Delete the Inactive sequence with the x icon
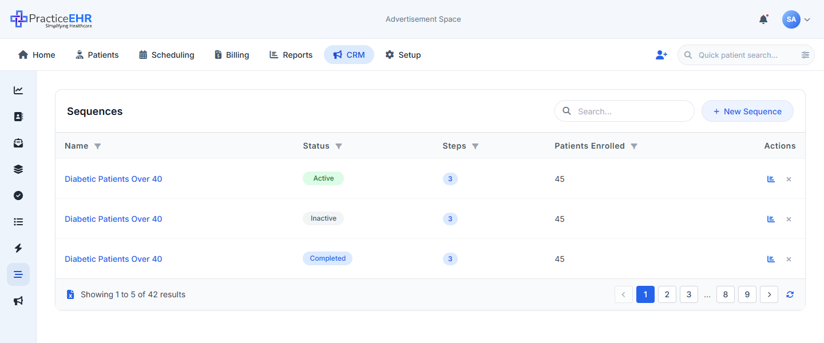 tap(789, 219)
